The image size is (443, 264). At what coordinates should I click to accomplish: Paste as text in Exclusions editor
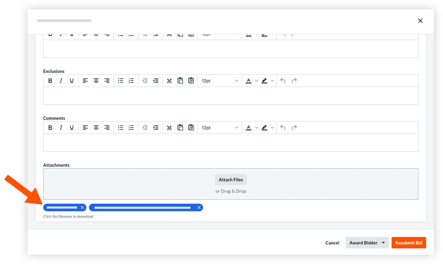click(x=191, y=81)
